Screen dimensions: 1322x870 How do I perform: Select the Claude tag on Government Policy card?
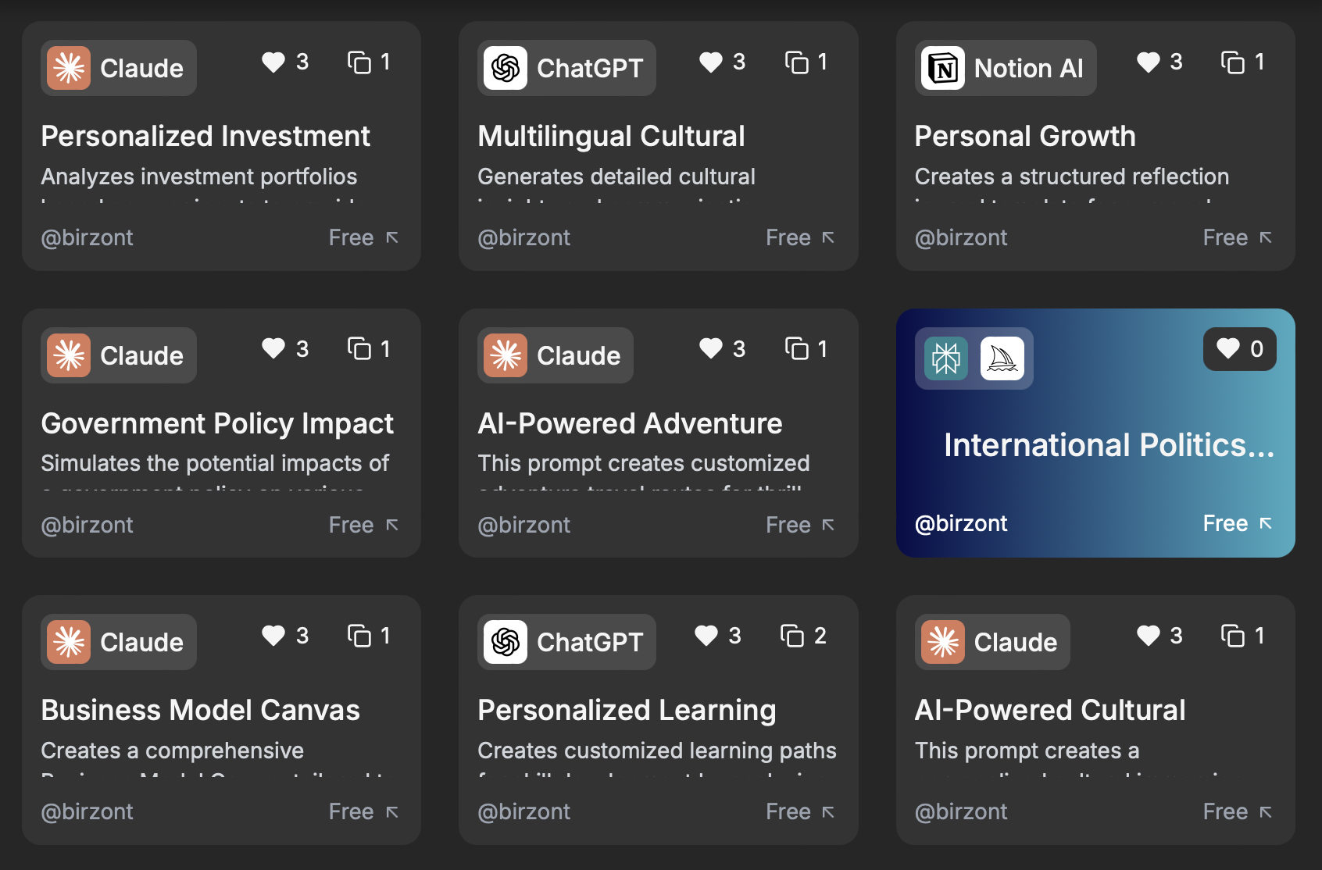click(x=119, y=355)
